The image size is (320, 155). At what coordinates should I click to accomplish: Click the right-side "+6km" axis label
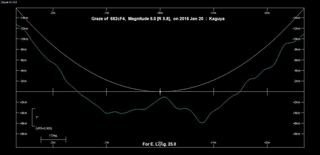point(296,123)
